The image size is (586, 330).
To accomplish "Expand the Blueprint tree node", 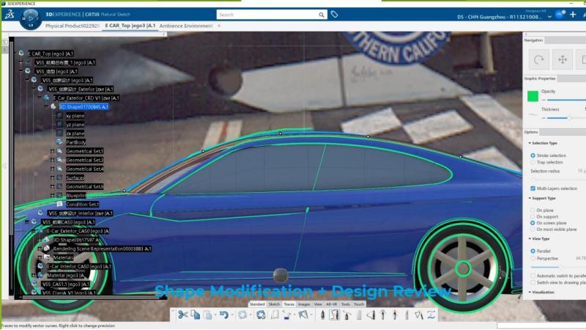I will 52,195.
